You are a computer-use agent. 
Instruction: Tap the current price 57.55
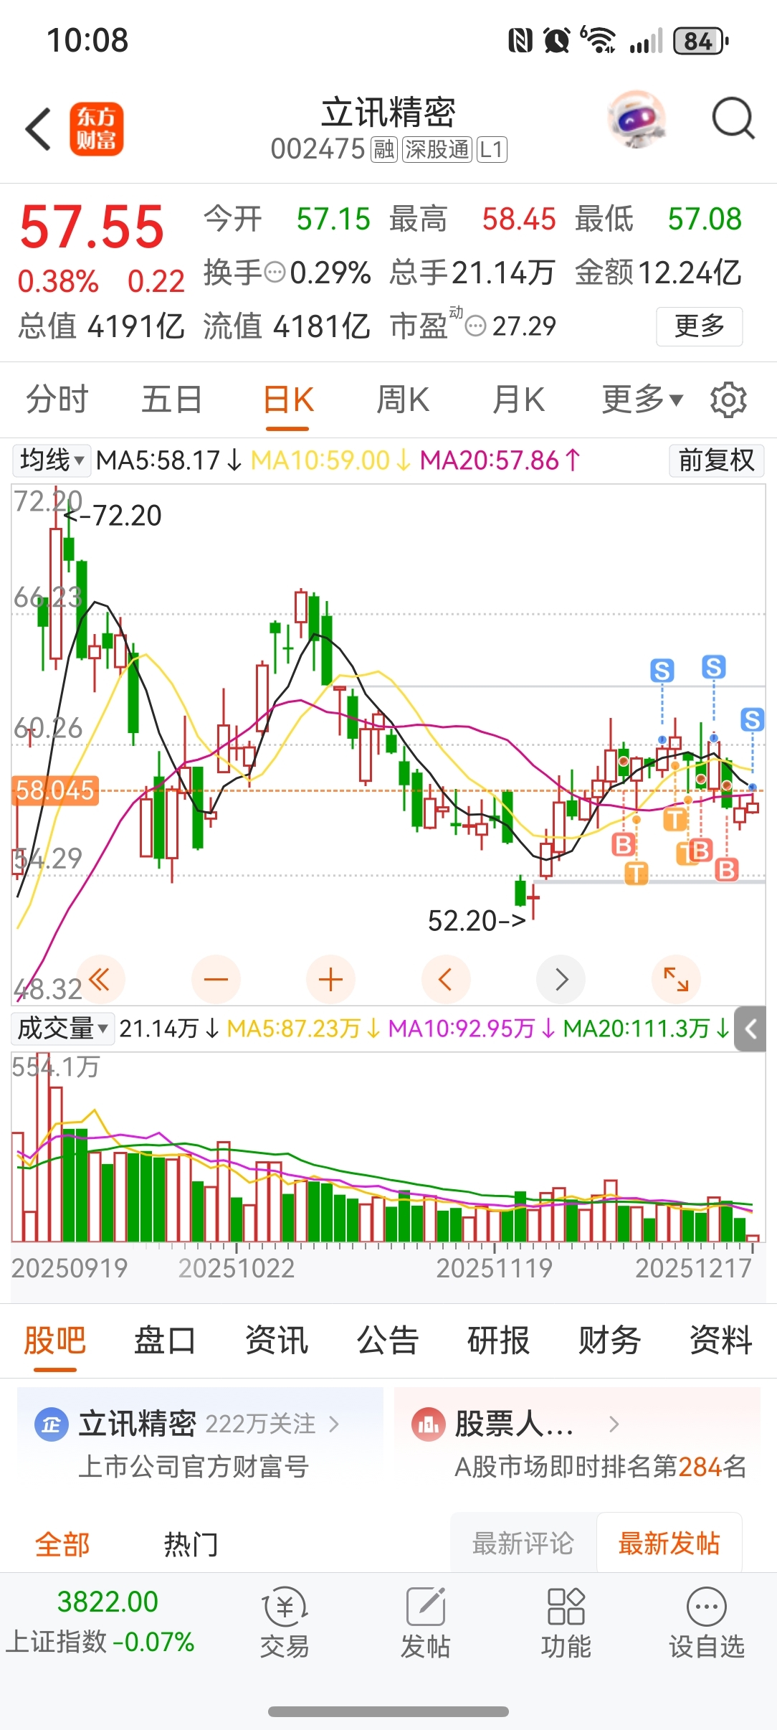[92, 227]
